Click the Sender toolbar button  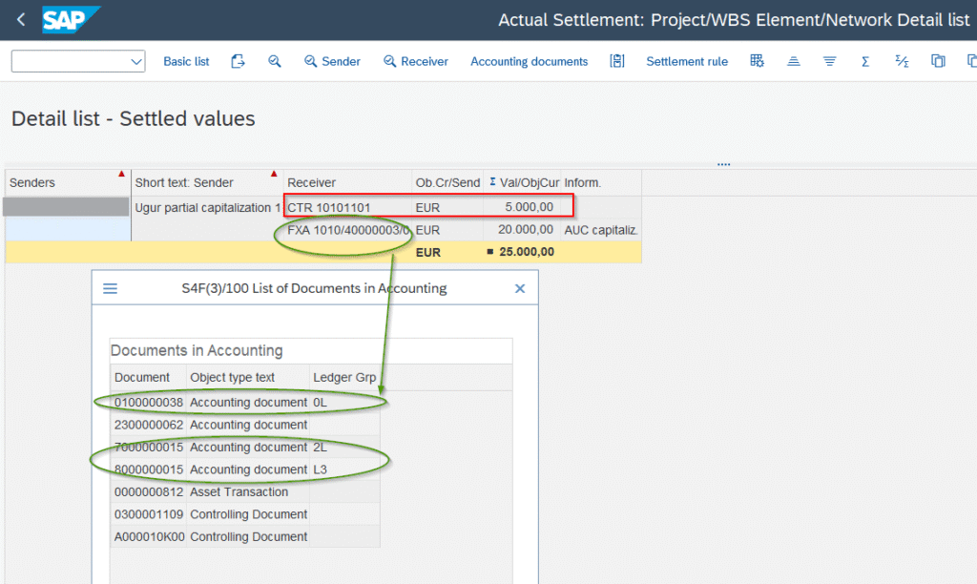332,61
